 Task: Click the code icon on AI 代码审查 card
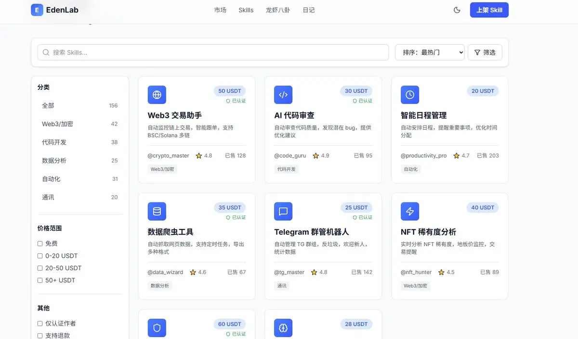tap(283, 95)
